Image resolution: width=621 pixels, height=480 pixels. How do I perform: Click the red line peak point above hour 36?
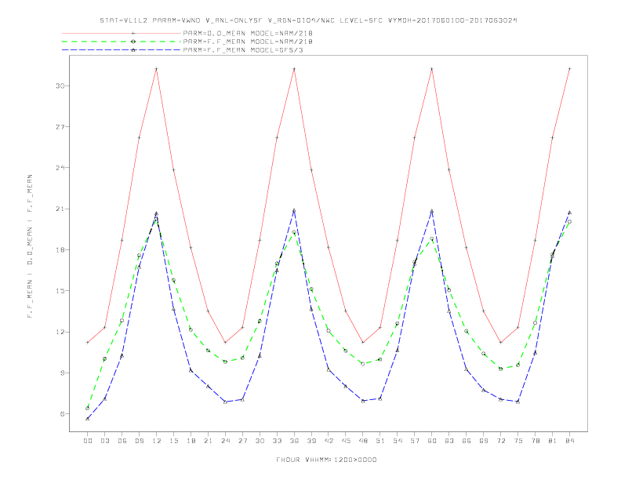[x=294, y=69]
